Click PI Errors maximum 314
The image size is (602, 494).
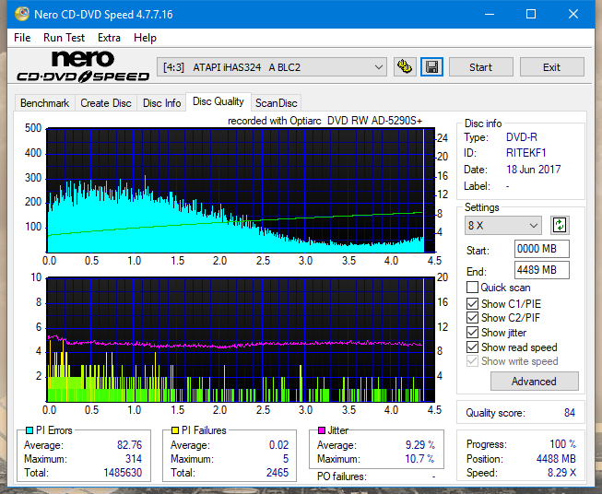pyautogui.click(x=134, y=459)
